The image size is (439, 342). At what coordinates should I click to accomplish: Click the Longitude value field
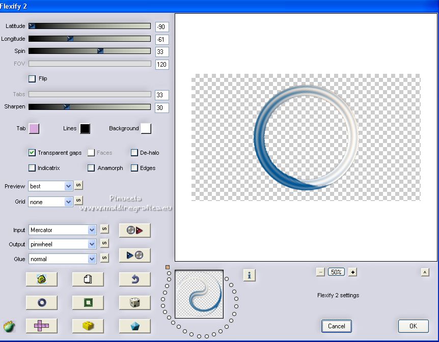(x=162, y=40)
